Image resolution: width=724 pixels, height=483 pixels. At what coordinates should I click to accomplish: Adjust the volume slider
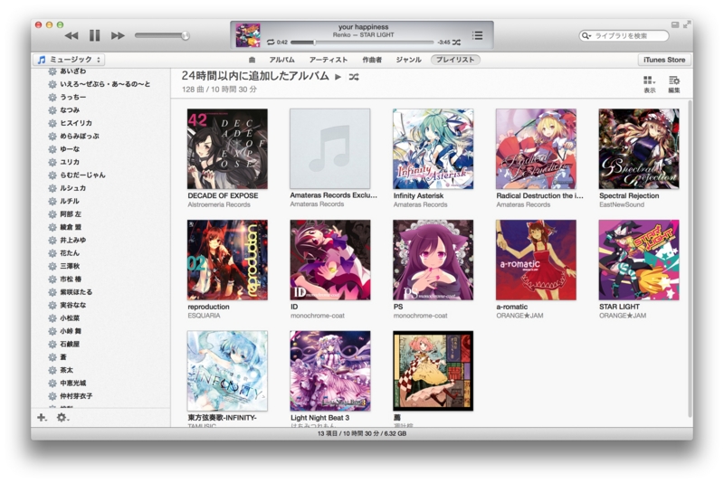point(162,35)
